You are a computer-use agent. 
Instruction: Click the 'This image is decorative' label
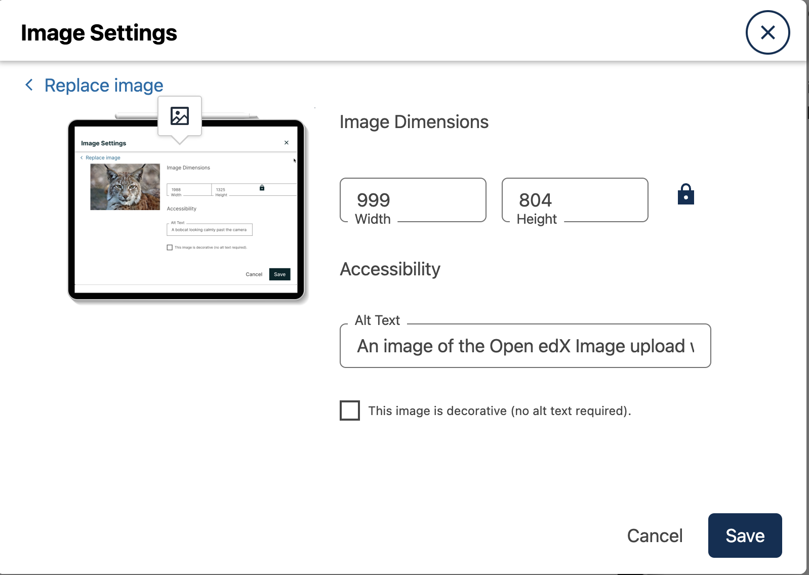499,411
